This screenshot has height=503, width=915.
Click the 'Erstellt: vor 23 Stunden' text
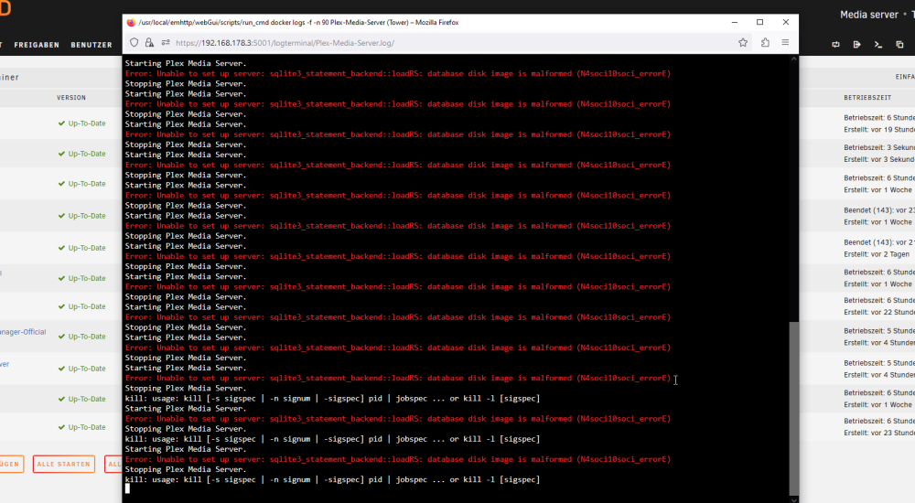[878, 433]
